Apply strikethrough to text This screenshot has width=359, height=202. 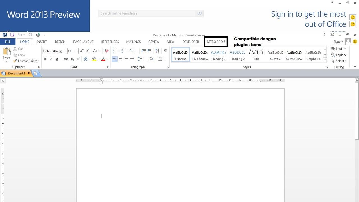tap(66, 59)
